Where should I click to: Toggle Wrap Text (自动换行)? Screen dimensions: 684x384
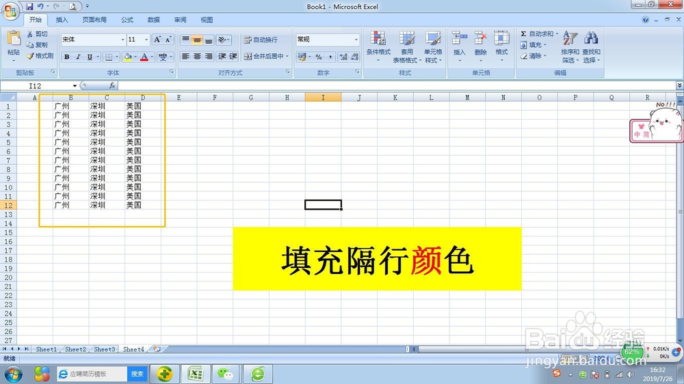pos(261,40)
